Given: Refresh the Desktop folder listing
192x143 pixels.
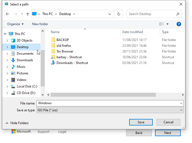Looking at the screenshot, I should pos(118,14).
